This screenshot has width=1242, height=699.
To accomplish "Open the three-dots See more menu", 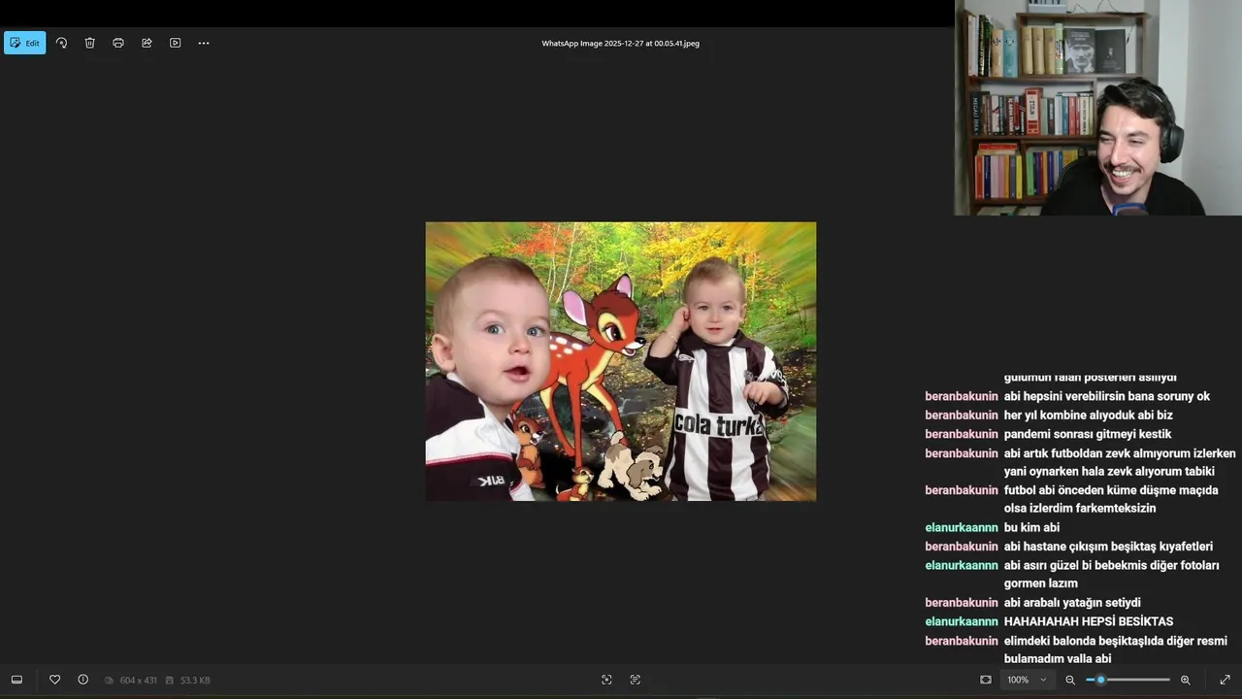I will click(x=204, y=43).
